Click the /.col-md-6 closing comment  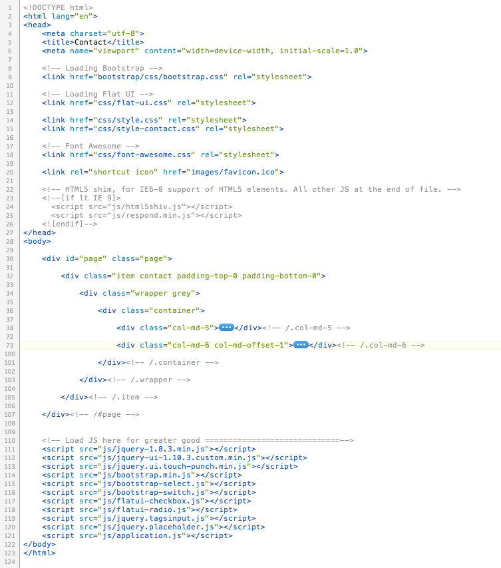pyautogui.click(x=381, y=345)
